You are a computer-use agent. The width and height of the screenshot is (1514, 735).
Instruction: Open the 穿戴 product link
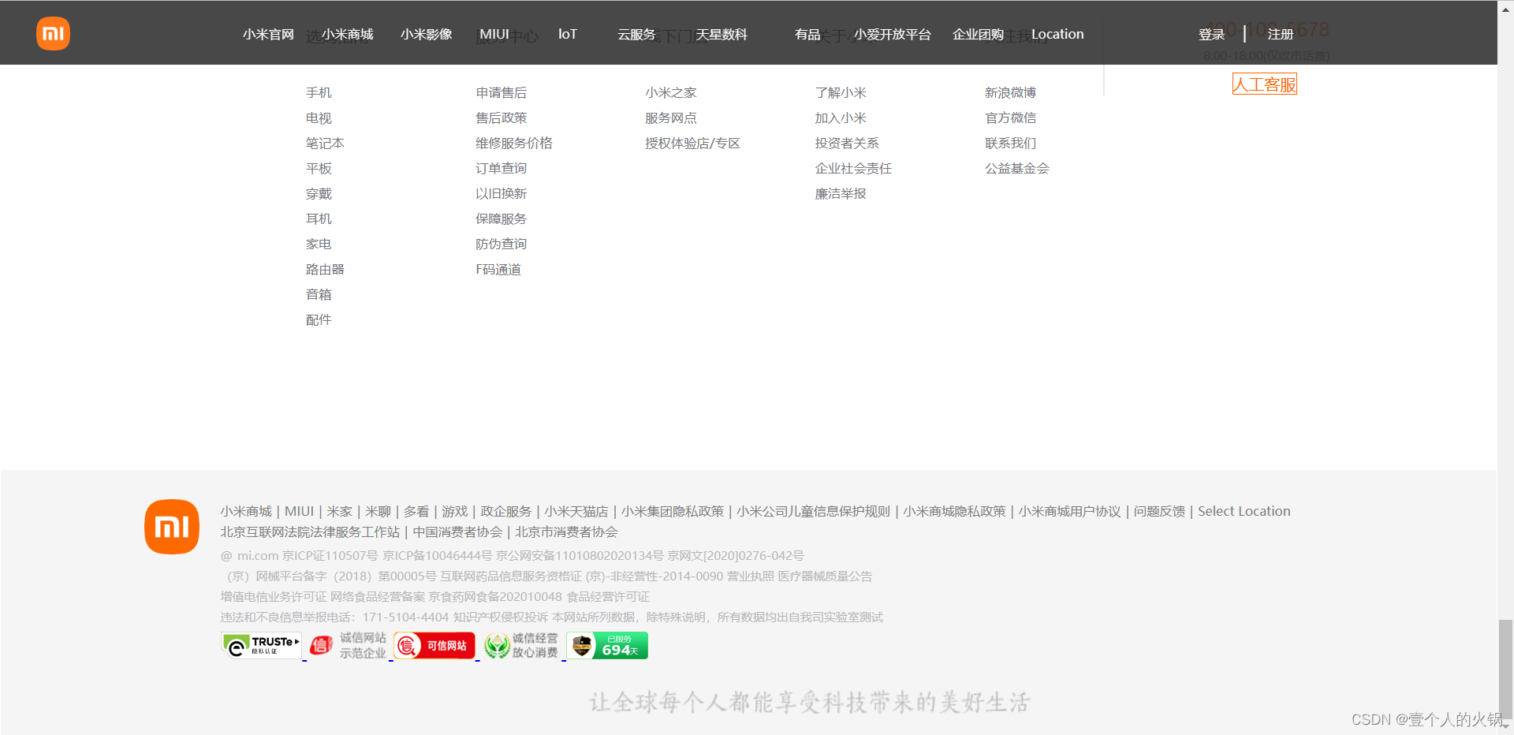(319, 194)
